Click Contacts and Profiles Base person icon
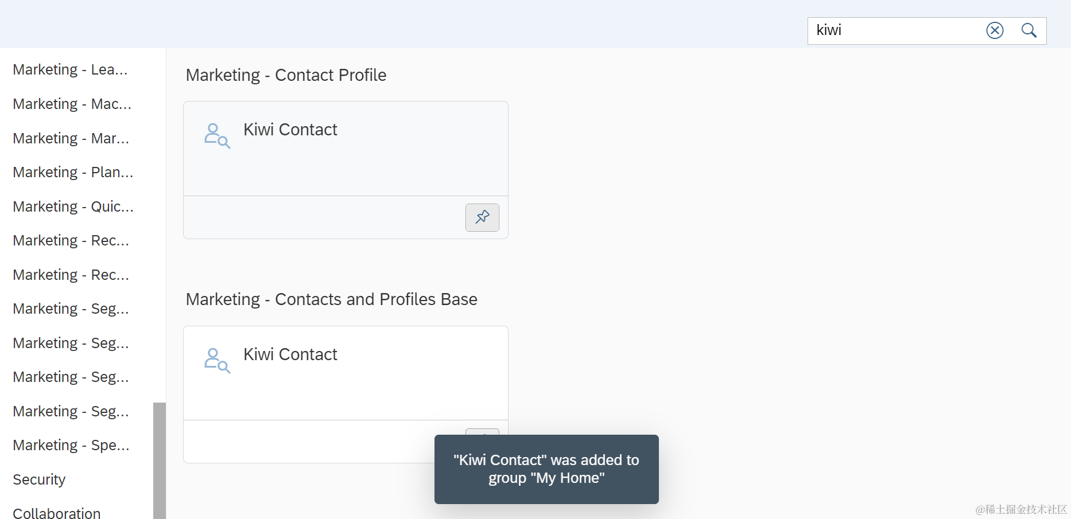1071x519 pixels. coord(217,361)
